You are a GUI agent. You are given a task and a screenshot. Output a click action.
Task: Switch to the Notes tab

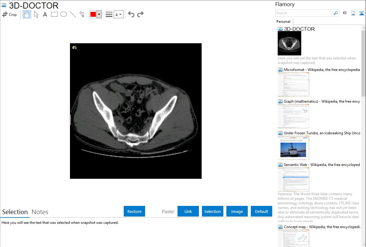click(x=40, y=212)
